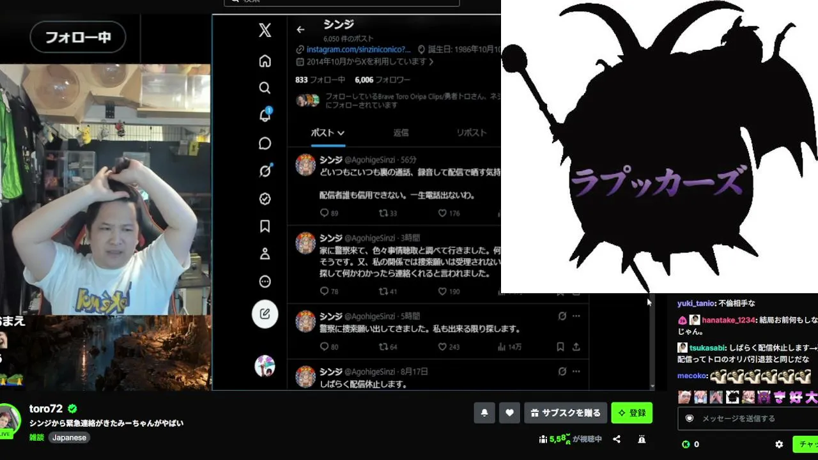Expand the ポスト tab dropdown chevron
Screen dimensions: 818x460
click(341, 133)
